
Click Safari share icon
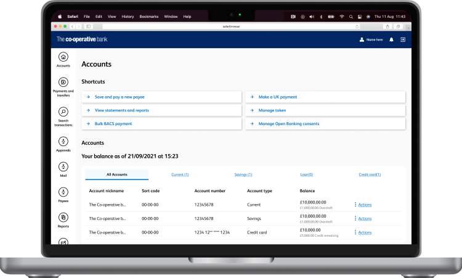[387, 27]
